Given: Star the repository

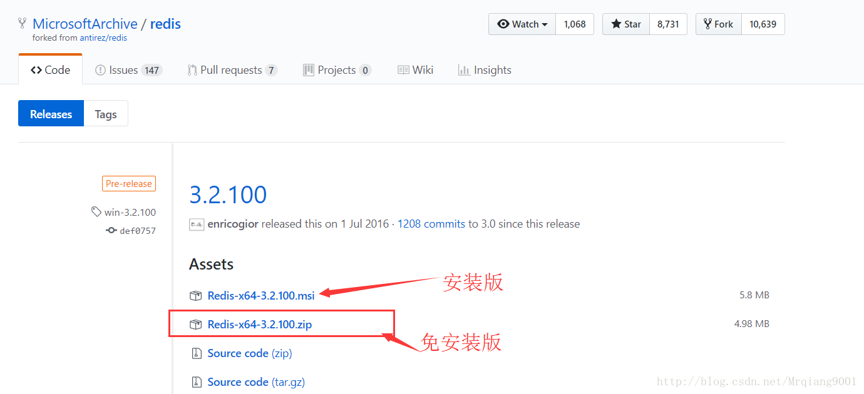Looking at the screenshot, I should pos(626,24).
